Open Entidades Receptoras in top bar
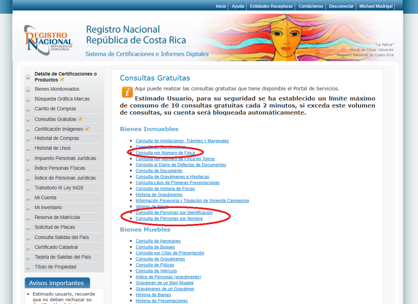 (x=272, y=6)
